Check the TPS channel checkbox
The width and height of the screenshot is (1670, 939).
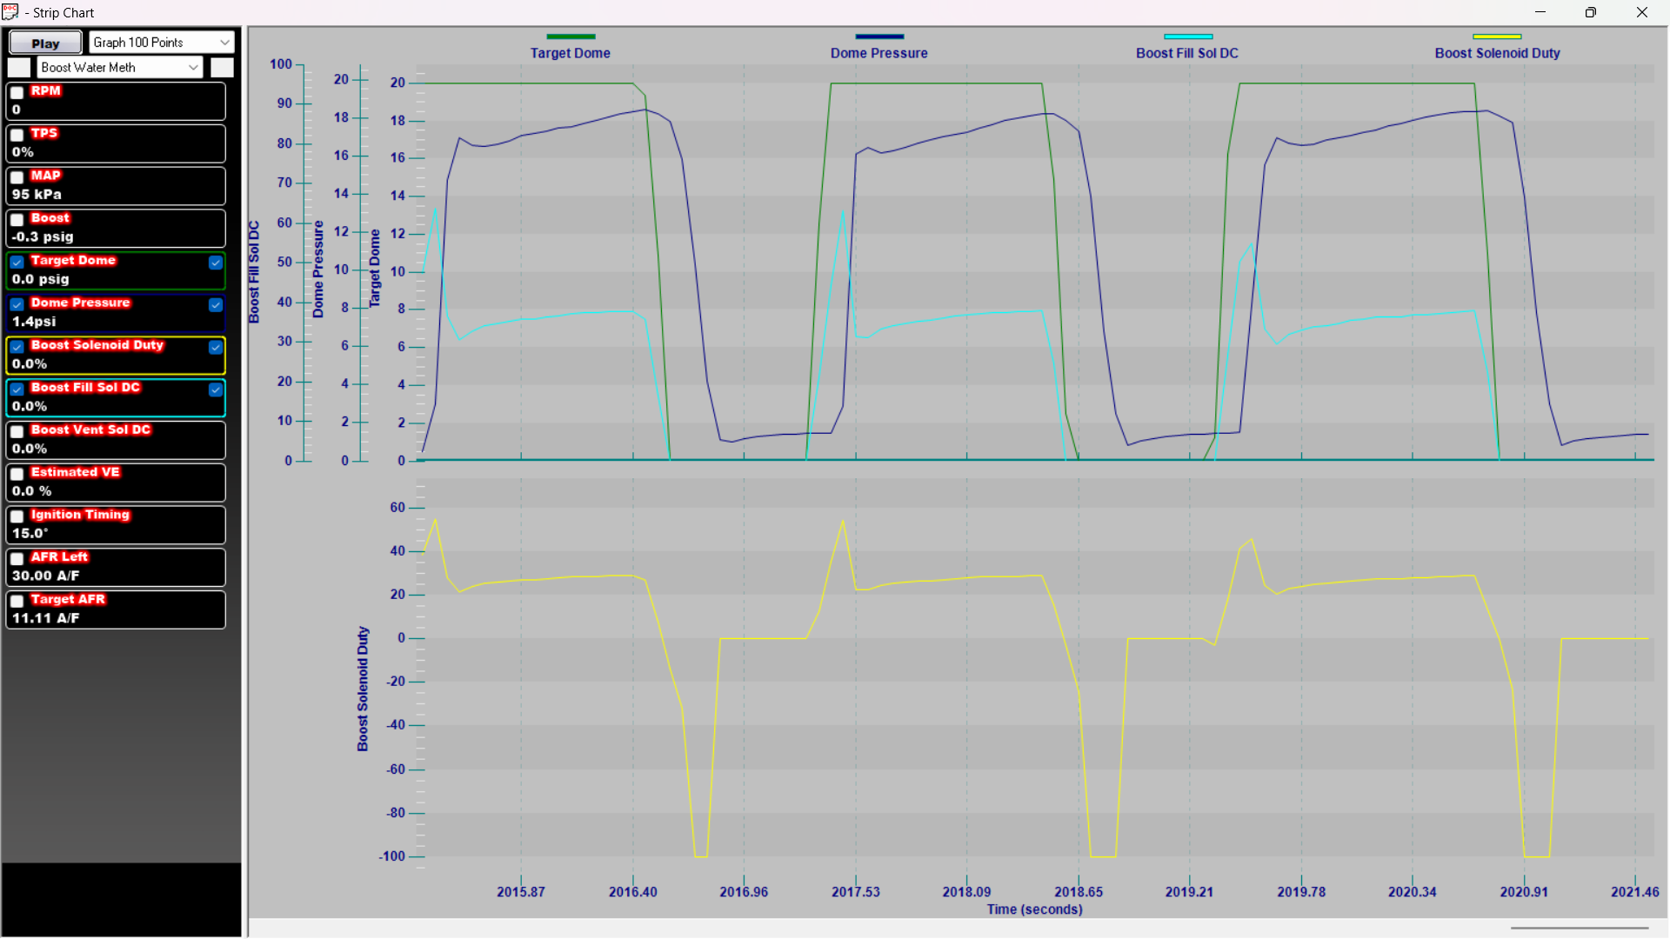pos(17,135)
